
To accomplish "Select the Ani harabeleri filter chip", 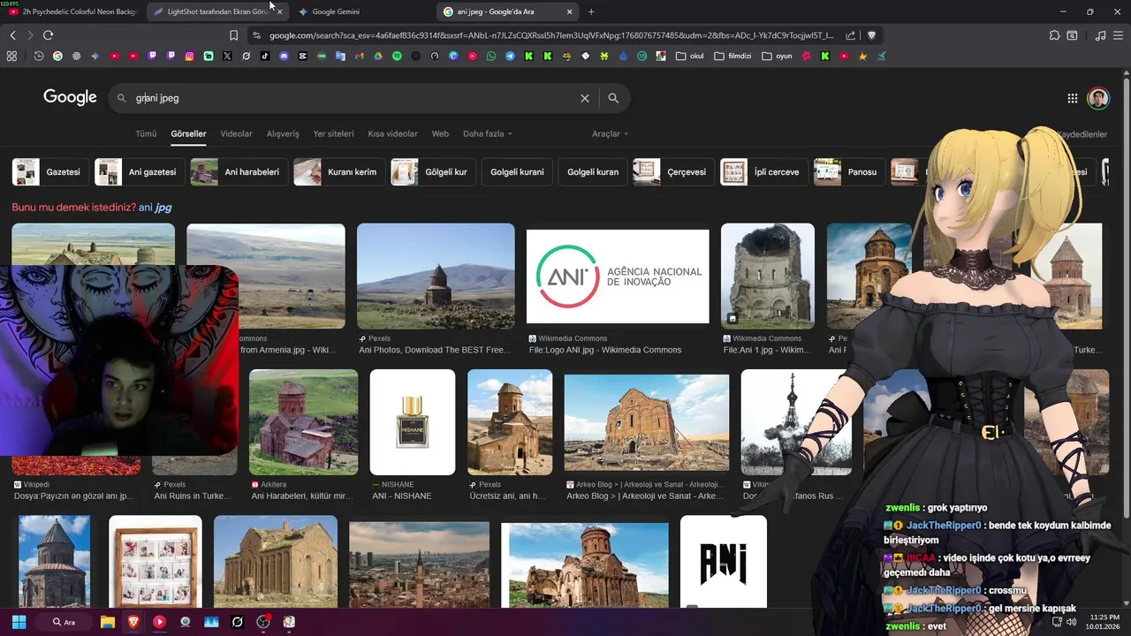I will [x=239, y=172].
